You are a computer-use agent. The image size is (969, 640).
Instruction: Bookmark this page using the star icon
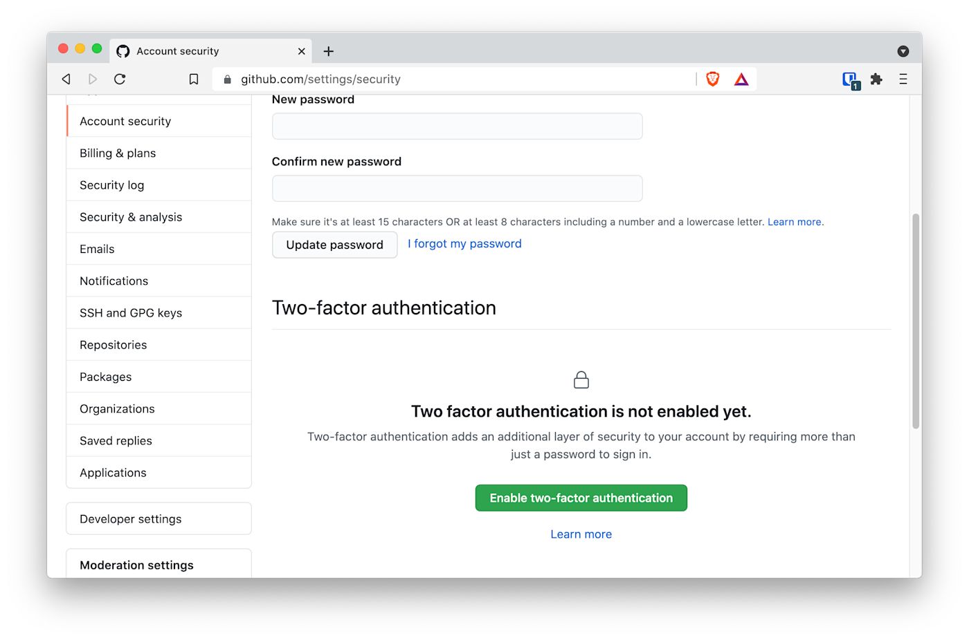tap(194, 79)
